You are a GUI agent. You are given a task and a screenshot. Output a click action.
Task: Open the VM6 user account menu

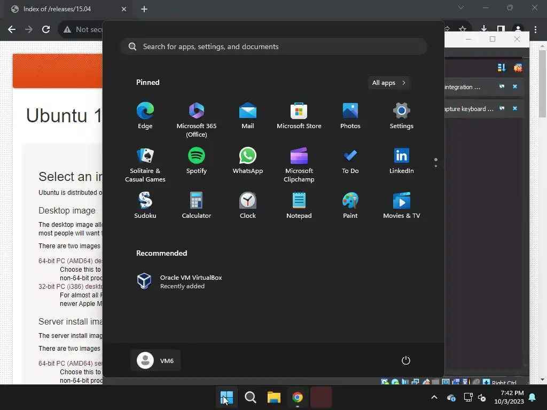(x=155, y=360)
